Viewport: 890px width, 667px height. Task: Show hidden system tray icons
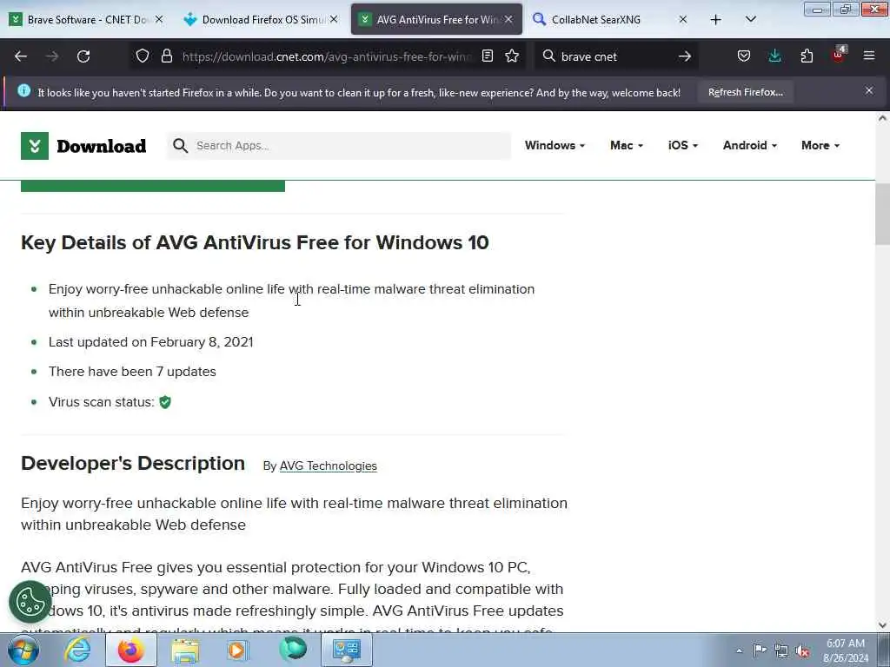point(739,650)
